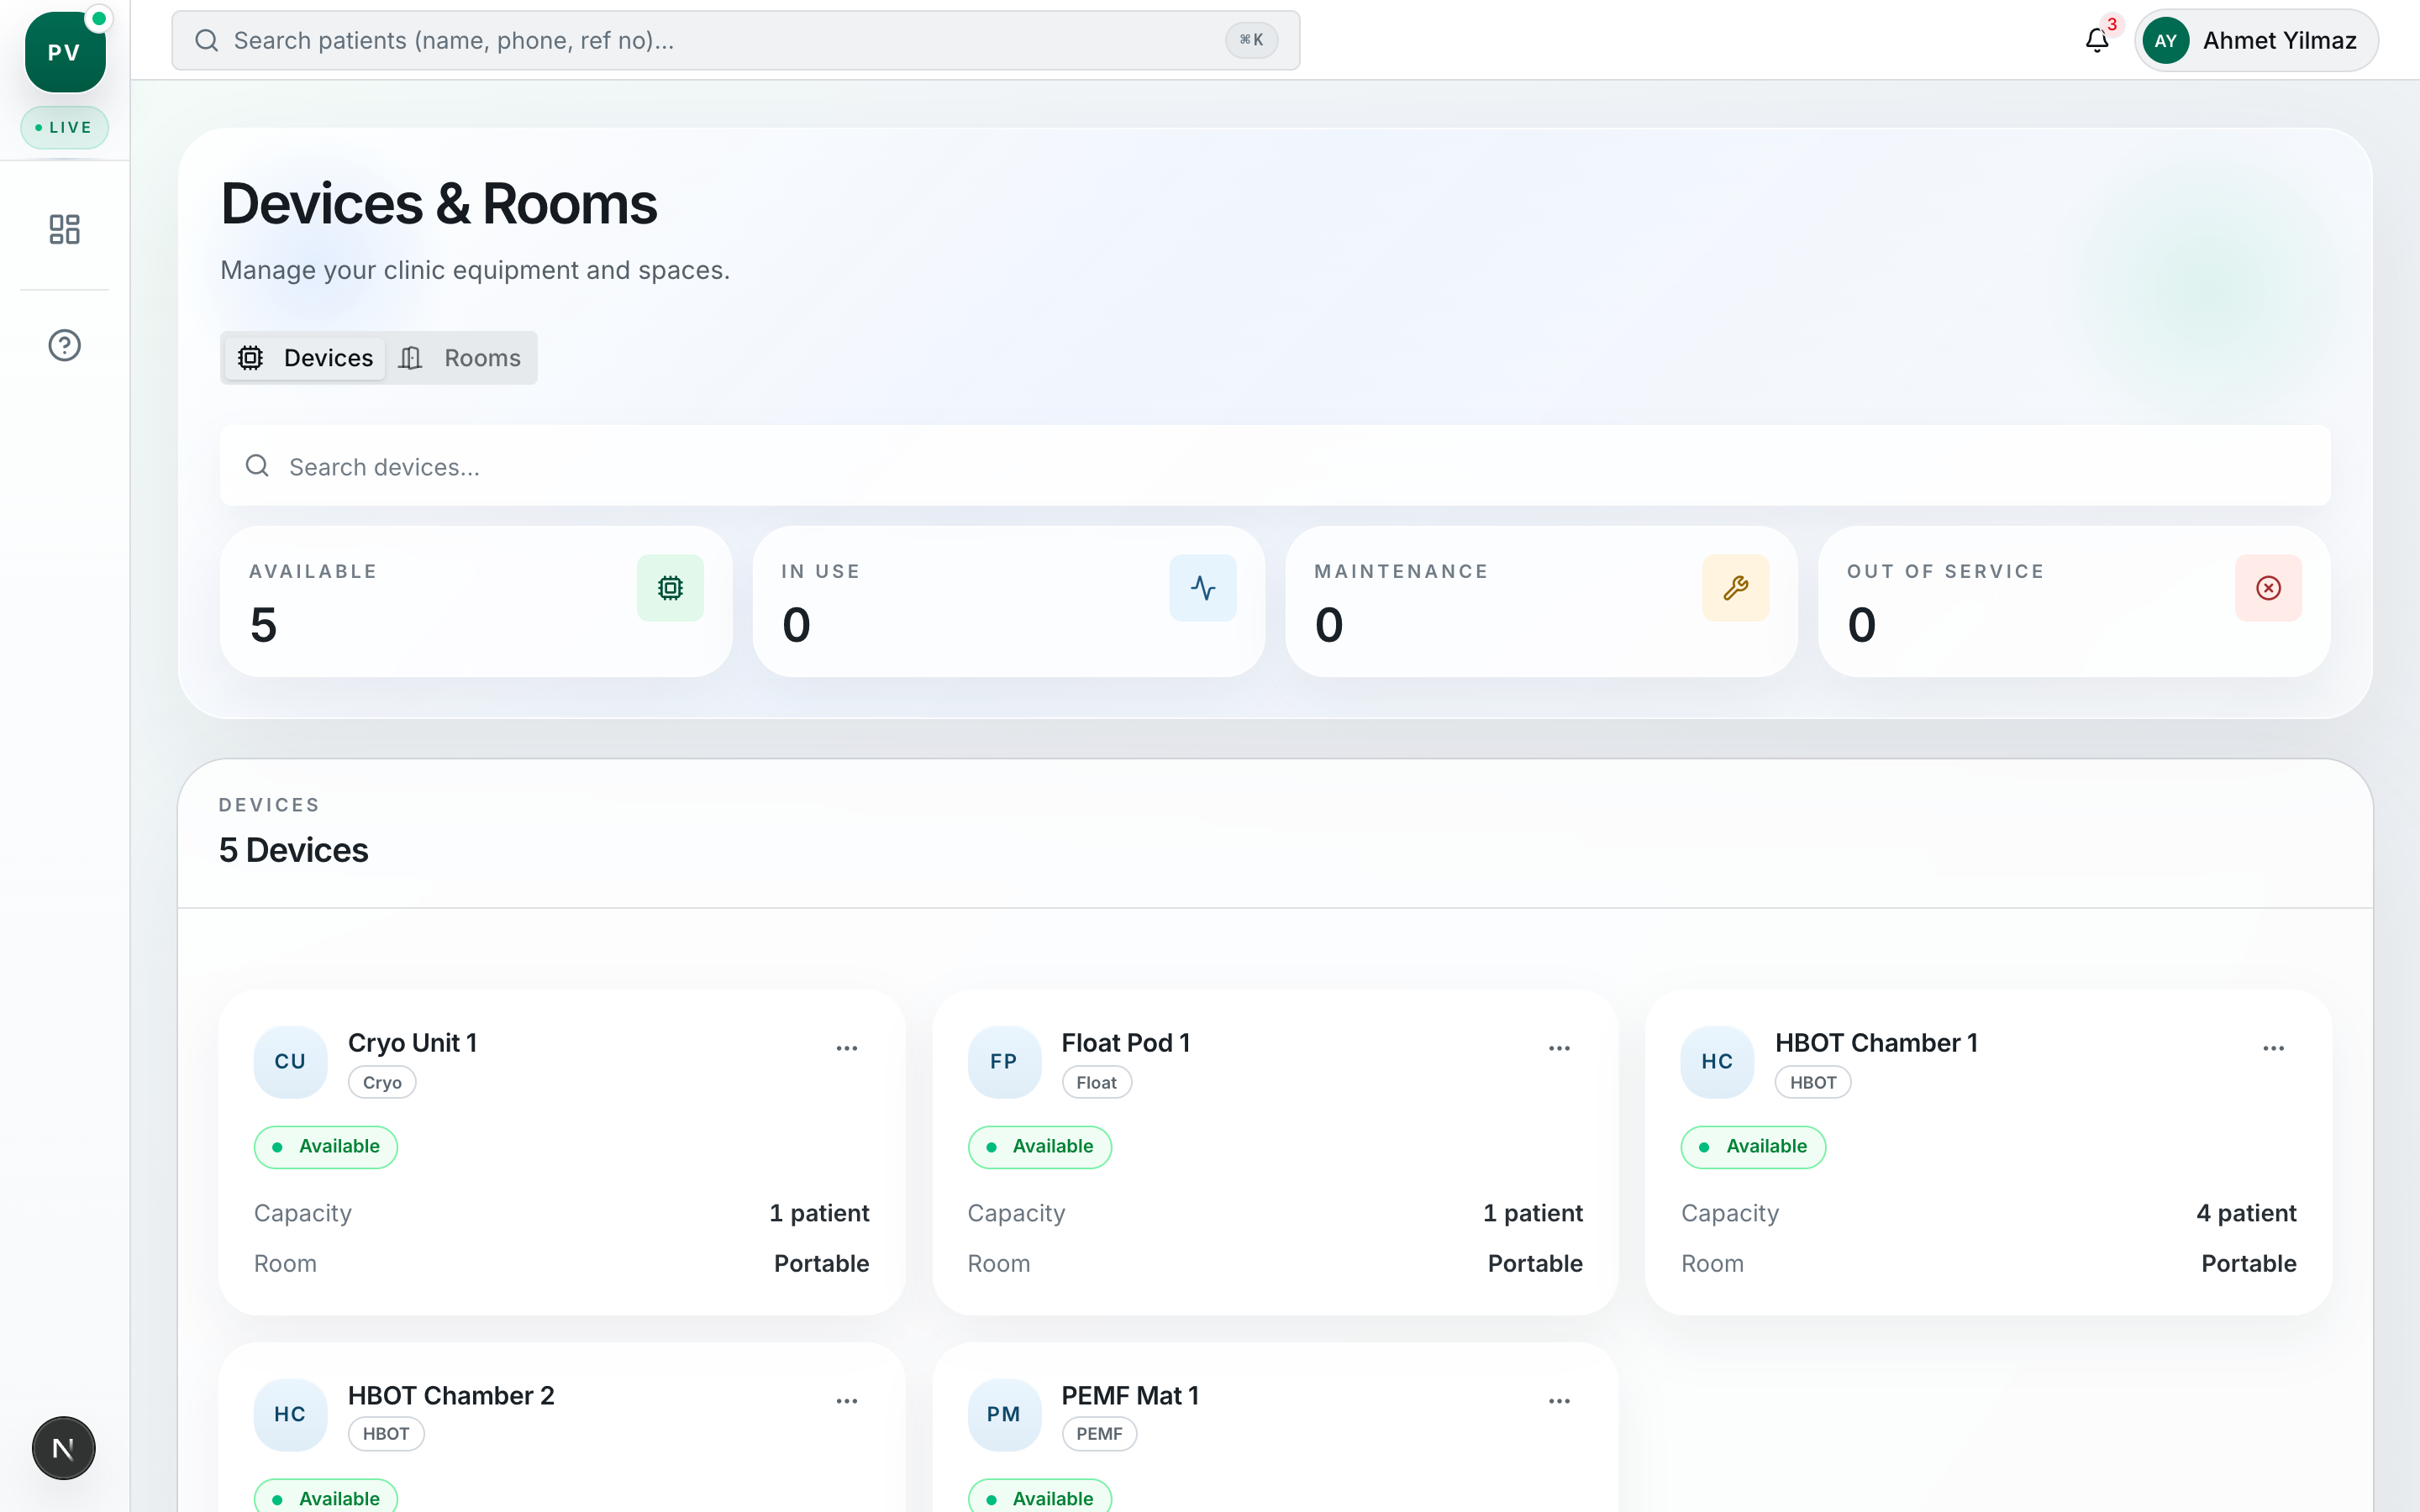Click the PM avatar of PEMF Mat 1
This screenshot has height=1512, width=2420.
1004,1414
